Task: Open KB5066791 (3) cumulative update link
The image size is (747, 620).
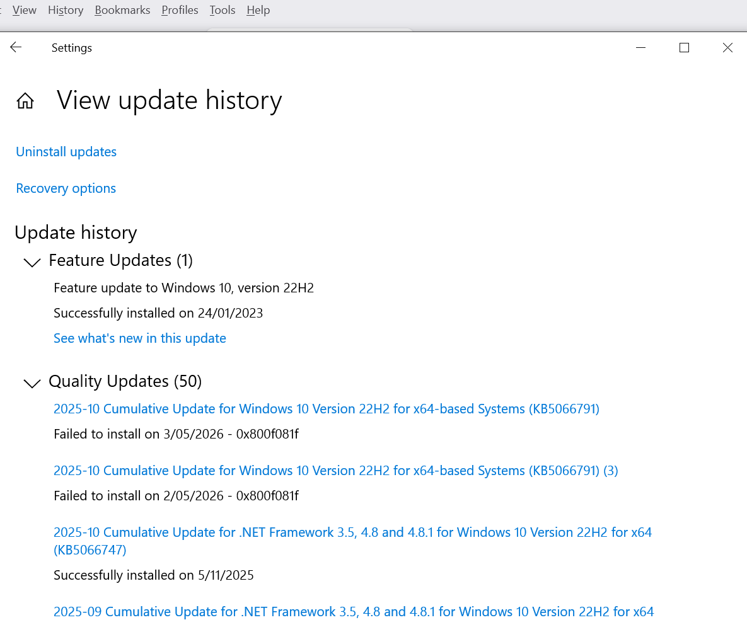Action: click(336, 471)
